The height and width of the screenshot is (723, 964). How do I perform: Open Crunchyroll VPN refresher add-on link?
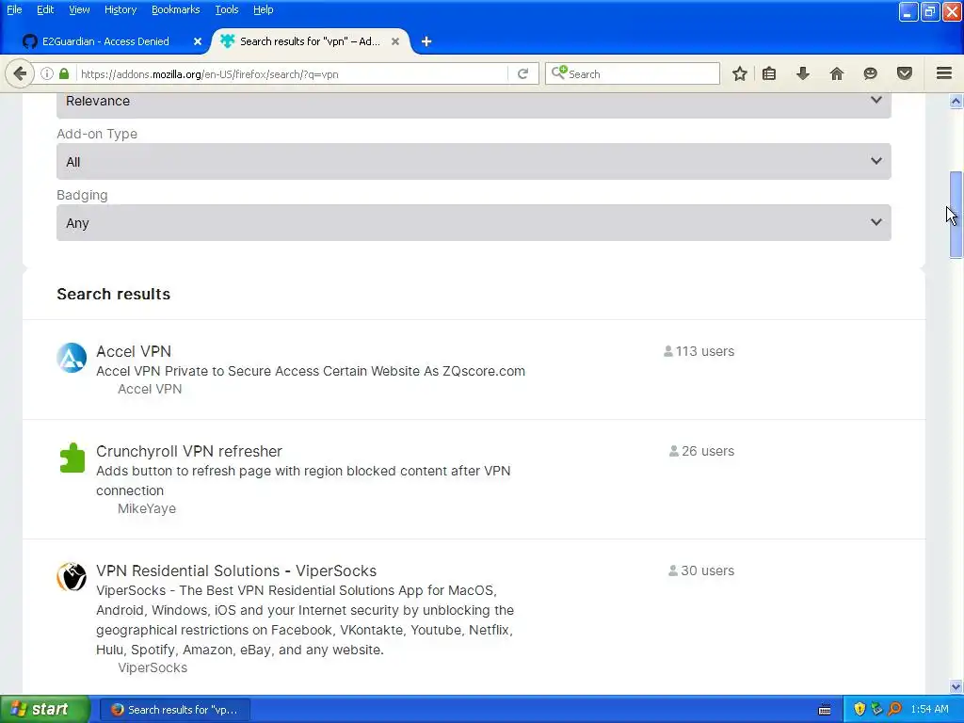188,451
